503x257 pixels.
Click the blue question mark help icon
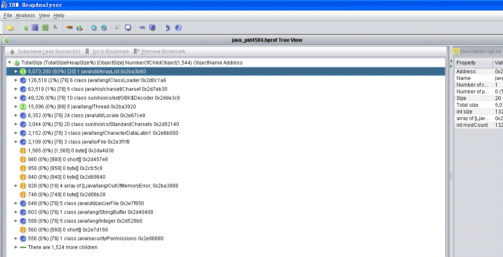click(178, 28)
